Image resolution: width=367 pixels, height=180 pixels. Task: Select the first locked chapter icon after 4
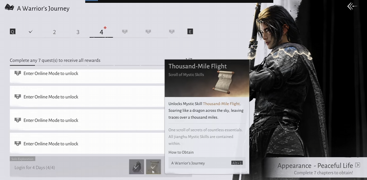[124, 32]
